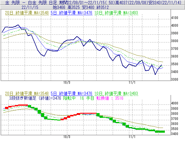Click the 11/1 date label under the bottom chart
Image resolution: width=185 pixels, height=141 pixels.
pos(132,137)
